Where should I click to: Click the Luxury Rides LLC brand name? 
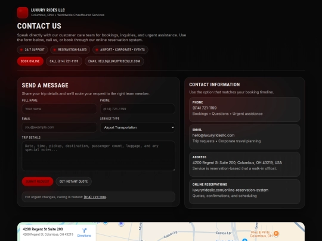48,10
